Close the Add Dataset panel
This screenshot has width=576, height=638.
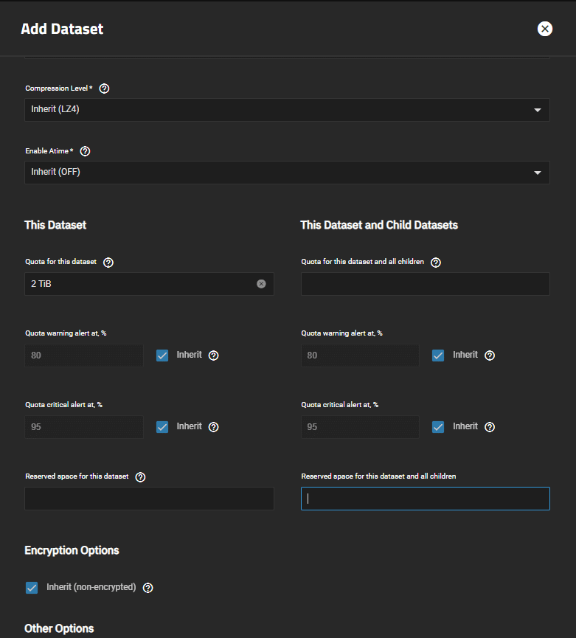coord(545,29)
